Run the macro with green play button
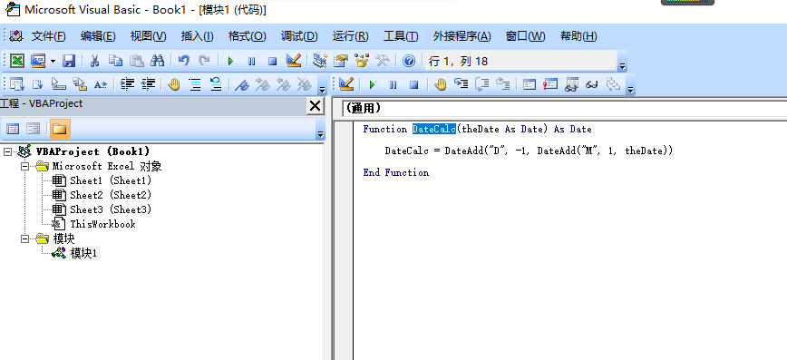The height and width of the screenshot is (360, 787). 231,62
